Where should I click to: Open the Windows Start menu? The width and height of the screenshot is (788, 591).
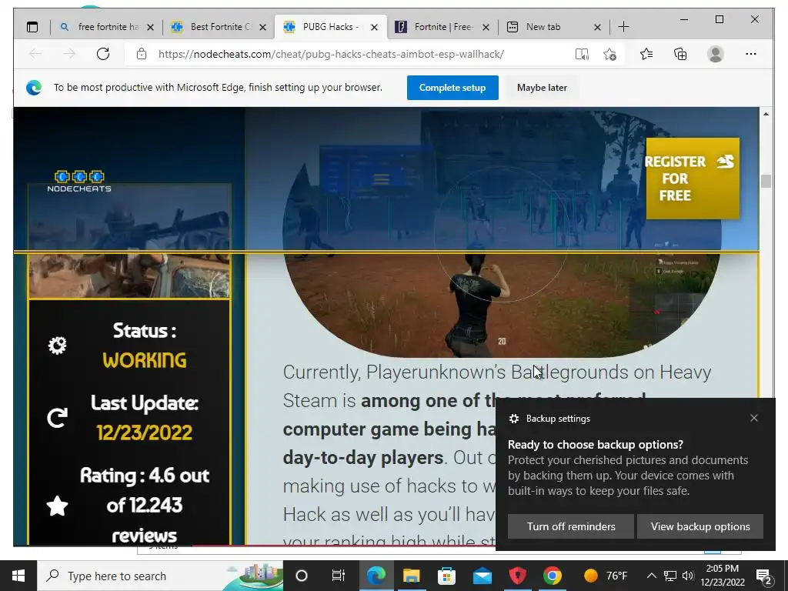pos(18,576)
